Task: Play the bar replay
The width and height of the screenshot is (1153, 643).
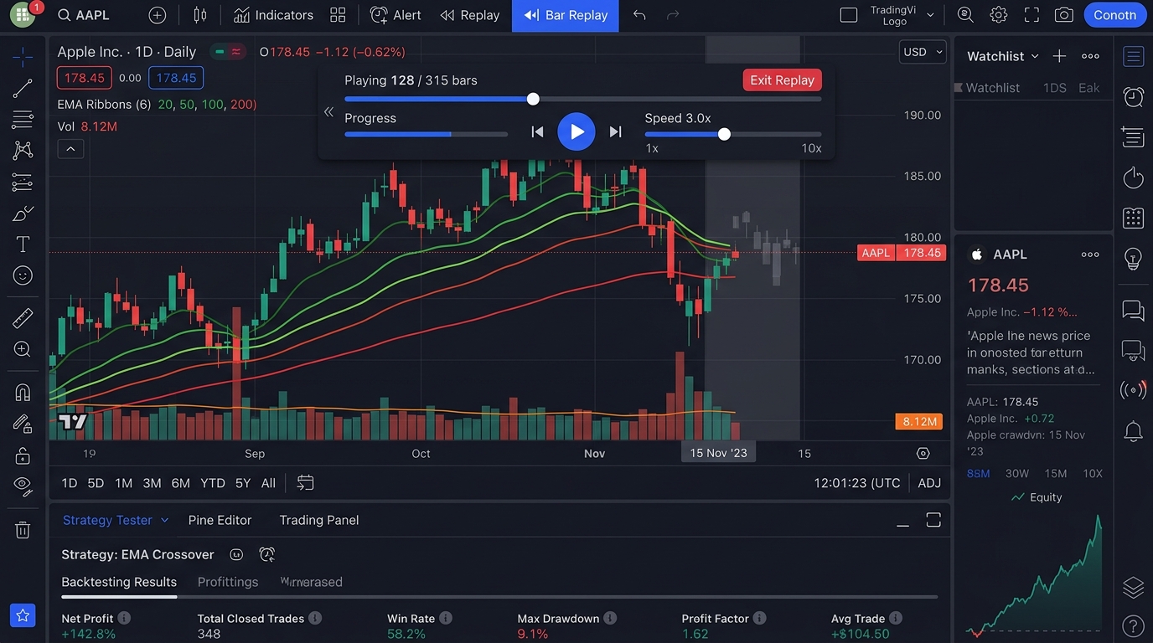Action: (576, 131)
